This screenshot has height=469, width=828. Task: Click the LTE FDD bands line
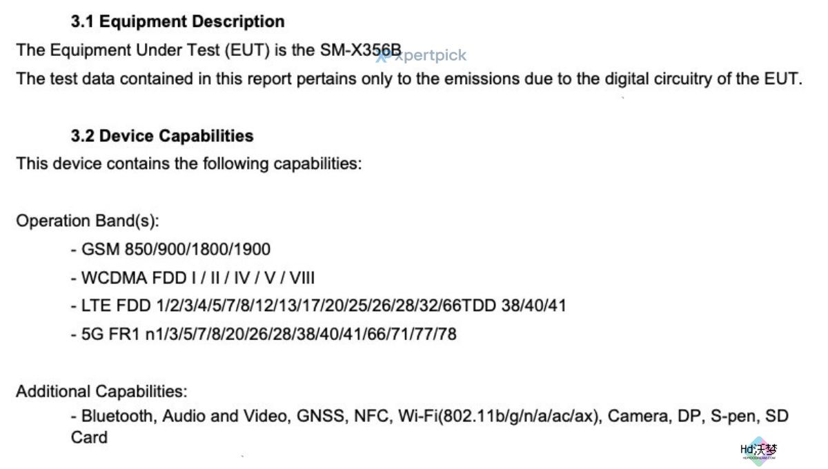tap(318, 306)
